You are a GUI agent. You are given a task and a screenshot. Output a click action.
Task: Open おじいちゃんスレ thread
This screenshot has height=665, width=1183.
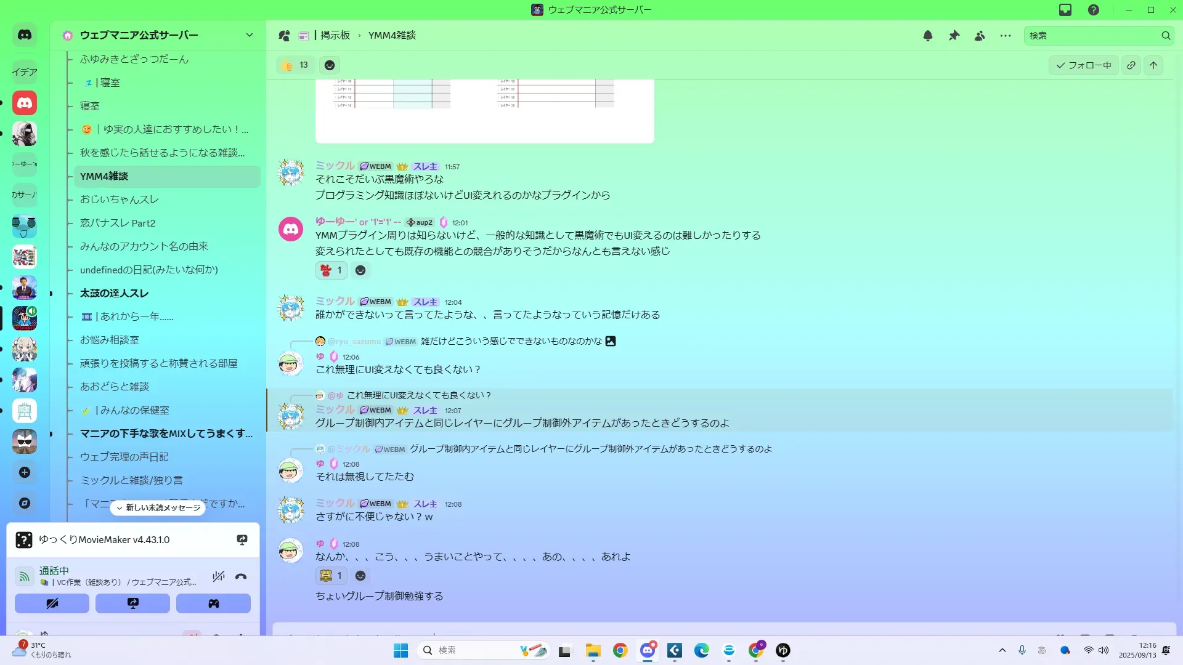click(x=120, y=199)
